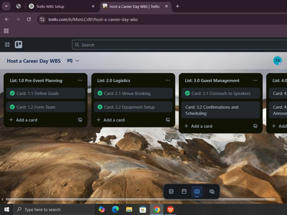Screen dimensions: 287x215
Task: Toggle completion of Card 3.1 Outreach to Speakers
Action: pyautogui.click(x=187, y=93)
